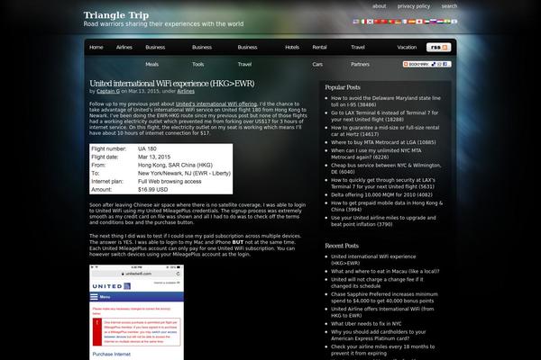Select the United States flag translation icon

tap(356, 22)
